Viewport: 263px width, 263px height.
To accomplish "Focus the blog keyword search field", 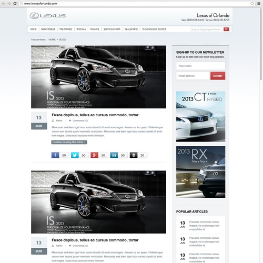I will 207,29.
